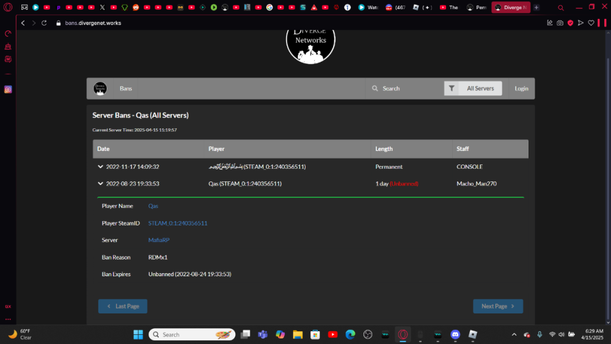The height and width of the screenshot is (344, 611).
Task: Click the snapshot camera icon in address bar
Action: (560, 23)
